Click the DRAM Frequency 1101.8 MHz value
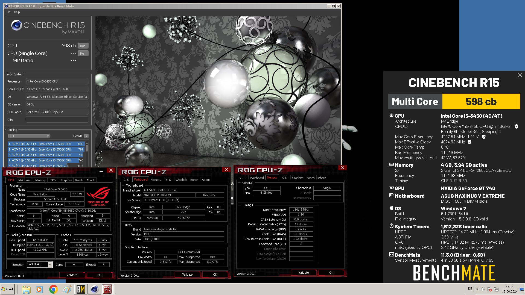 301,210
